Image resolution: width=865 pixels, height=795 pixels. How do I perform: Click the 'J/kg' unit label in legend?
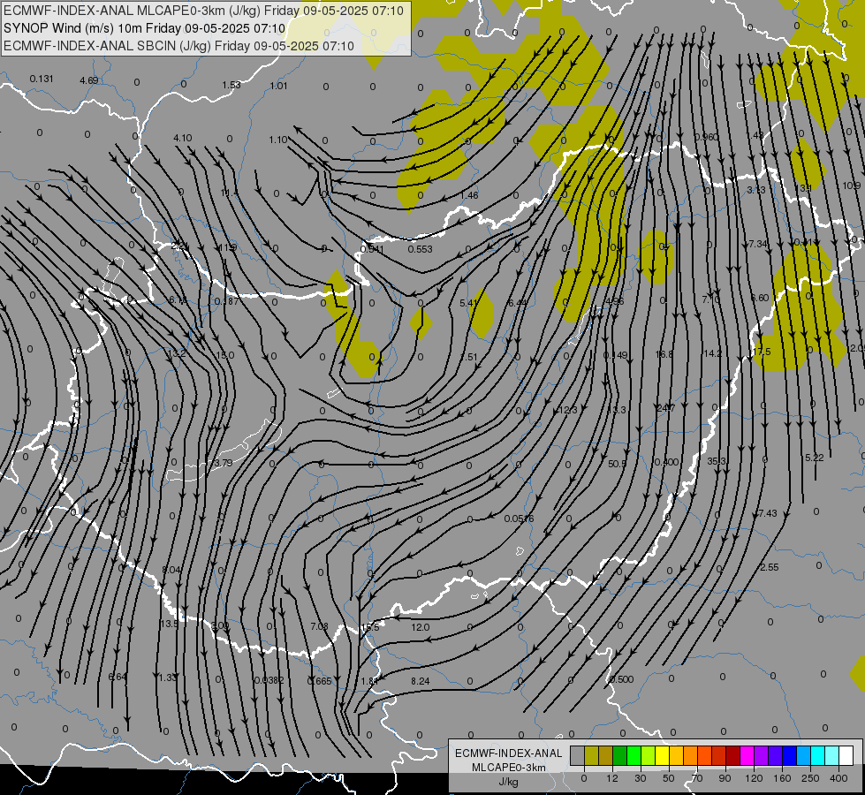508,782
